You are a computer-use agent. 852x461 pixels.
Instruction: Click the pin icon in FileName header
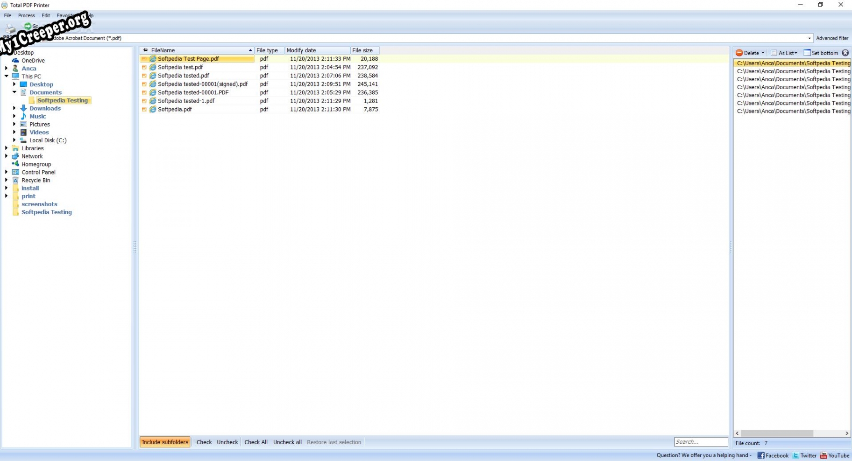(145, 50)
